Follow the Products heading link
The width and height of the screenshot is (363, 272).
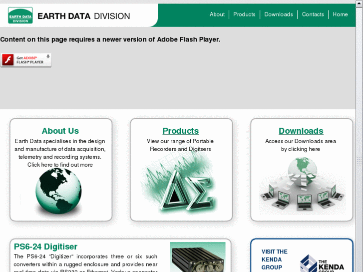181,131
